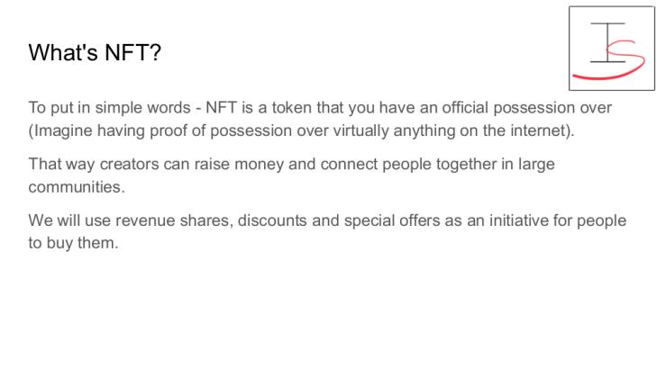Click the phrase "raise money"
The image size is (657, 369).
(237, 166)
